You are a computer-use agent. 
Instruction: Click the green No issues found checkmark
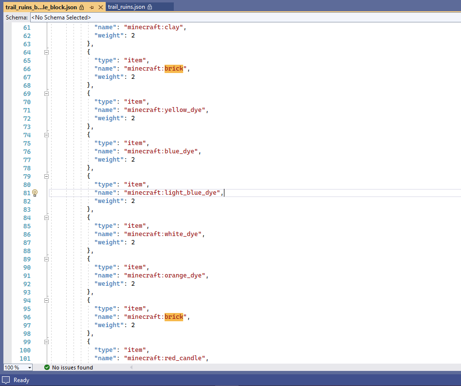47,368
